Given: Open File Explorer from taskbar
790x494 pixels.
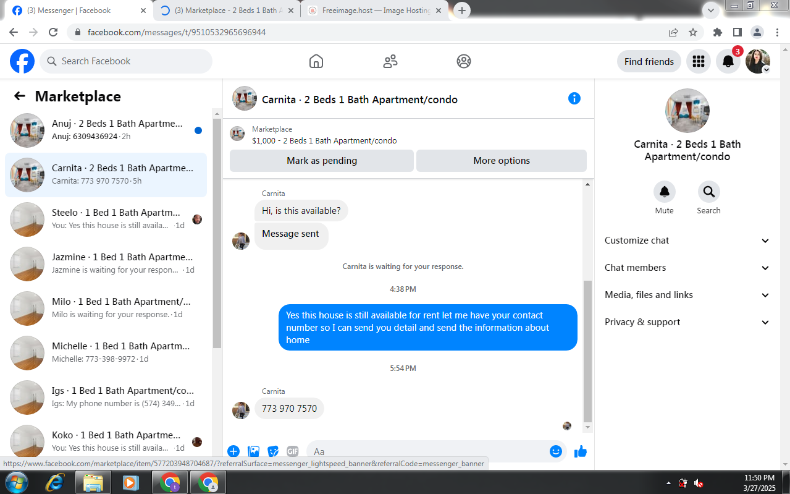Looking at the screenshot, I should 93,482.
